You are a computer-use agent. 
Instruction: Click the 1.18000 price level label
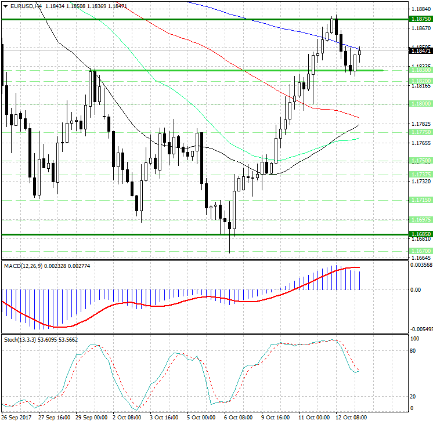pyautogui.click(x=420, y=104)
